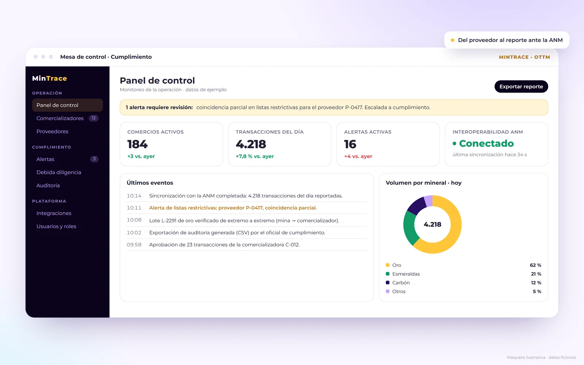
Task: Click the MINTRACE · OTTM header label
Action: point(525,57)
